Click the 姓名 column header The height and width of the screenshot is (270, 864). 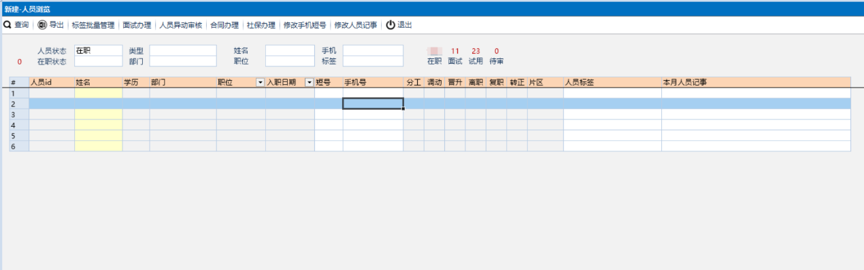[x=99, y=82]
